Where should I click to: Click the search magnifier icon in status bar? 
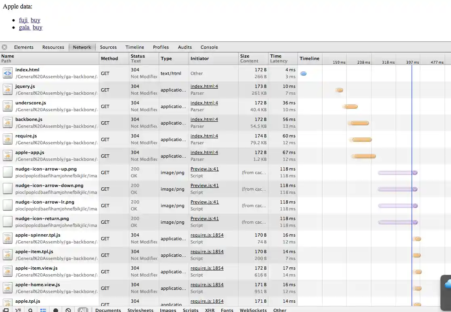(30, 310)
